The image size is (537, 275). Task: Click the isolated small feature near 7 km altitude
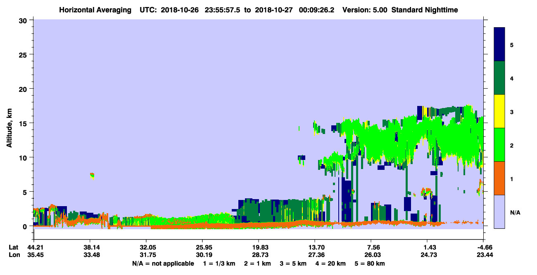pyautogui.click(x=92, y=176)
